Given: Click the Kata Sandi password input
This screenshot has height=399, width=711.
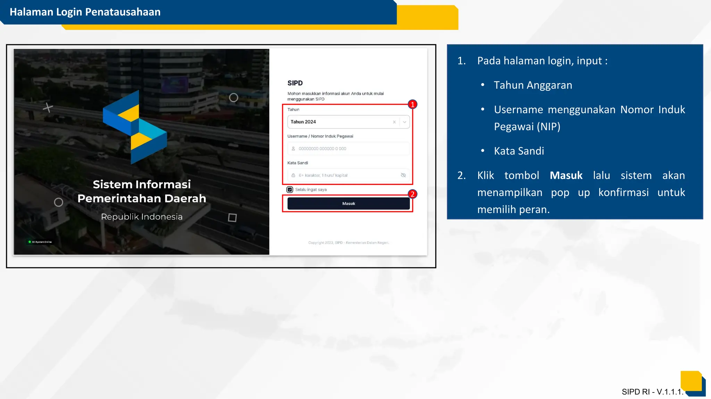Looking at the screenshot, I should click(x=347, y=175).
